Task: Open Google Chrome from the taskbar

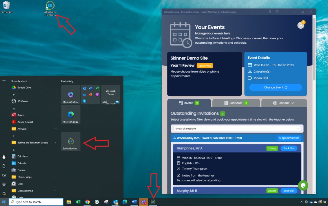Action: (88, 202)
